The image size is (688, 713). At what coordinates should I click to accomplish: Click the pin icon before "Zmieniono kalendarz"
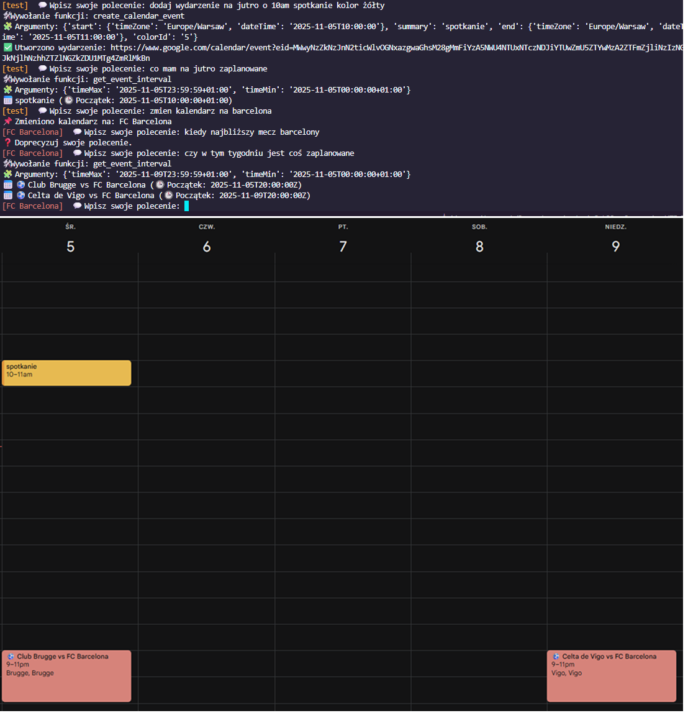tap(7, 121)
